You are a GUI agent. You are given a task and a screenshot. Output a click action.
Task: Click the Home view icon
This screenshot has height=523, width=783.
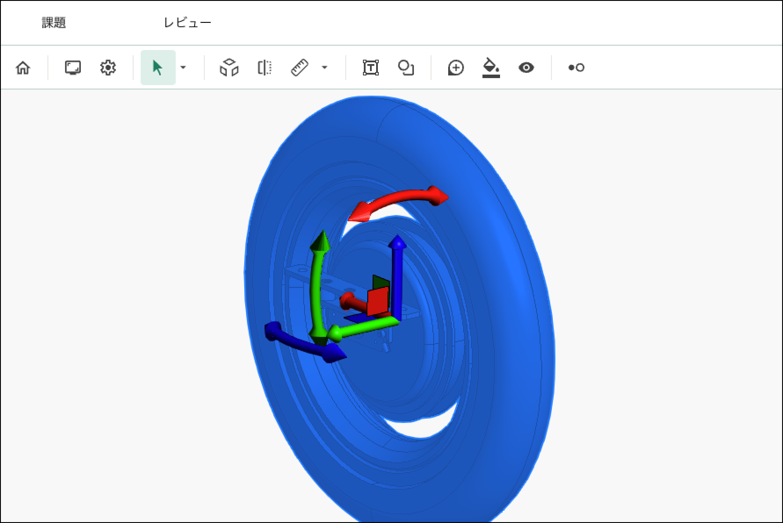pyautogui.click(x=23, y=68)
